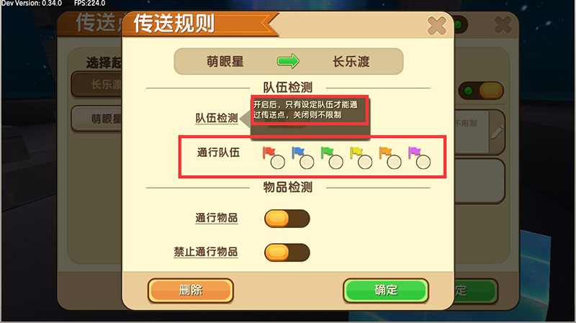Screen dimensions: 576x323
Task: Select the green flag team
Action: pos(336,162)
